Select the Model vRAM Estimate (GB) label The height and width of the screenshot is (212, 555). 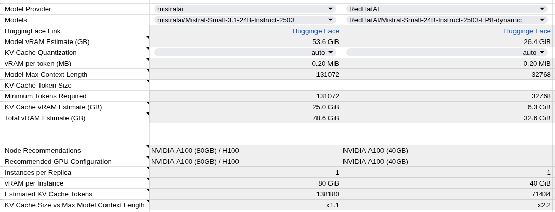pos(76,41)
